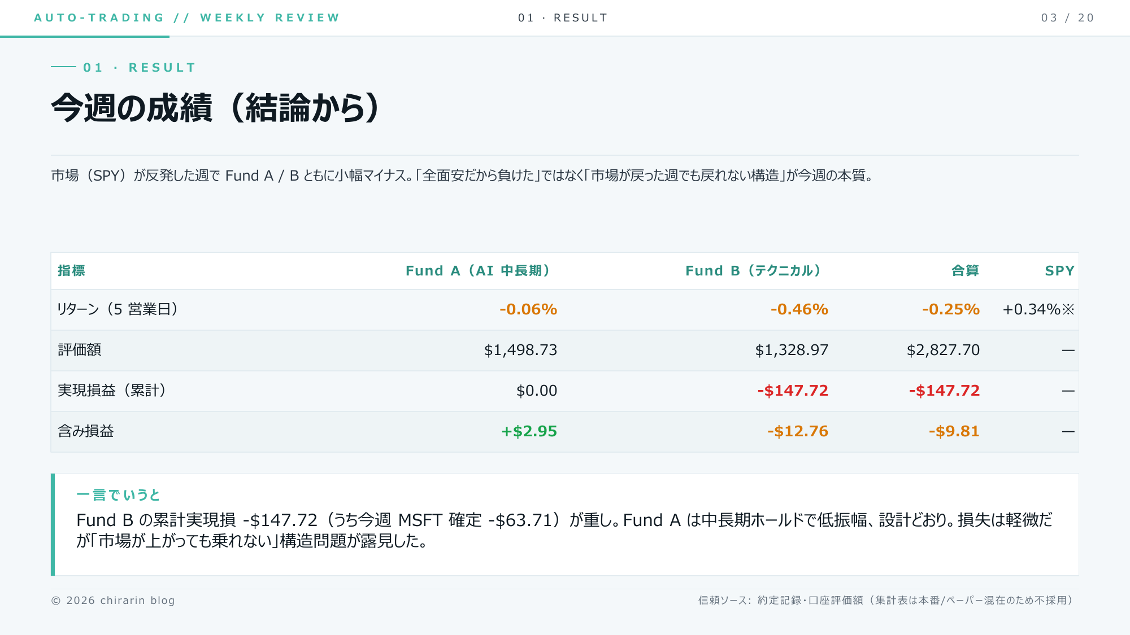Click the row label 評価額
This screenshot has height=635, width=1130.
[x=80, y=350]
